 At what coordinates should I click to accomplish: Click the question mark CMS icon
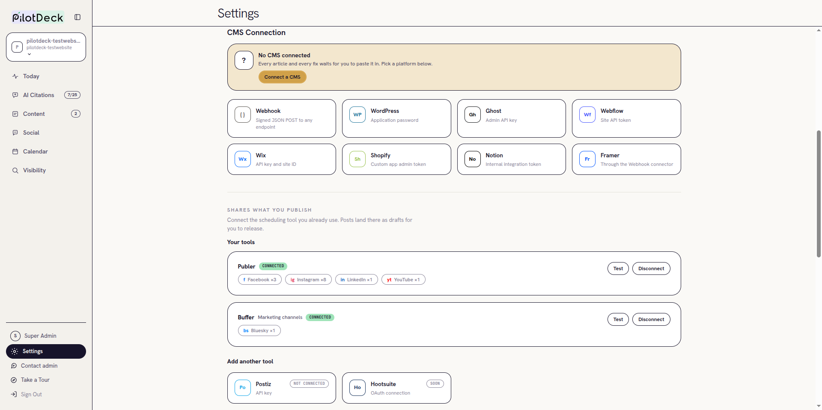click(244, 60)
